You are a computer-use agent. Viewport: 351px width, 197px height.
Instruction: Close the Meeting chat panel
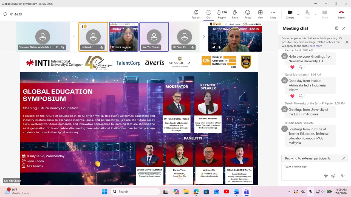click(344, 28)
